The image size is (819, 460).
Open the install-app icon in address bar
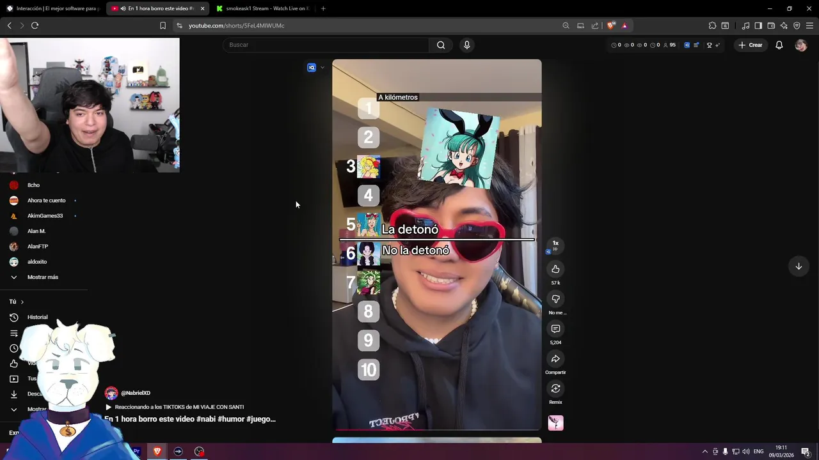(x=580, y=26)
